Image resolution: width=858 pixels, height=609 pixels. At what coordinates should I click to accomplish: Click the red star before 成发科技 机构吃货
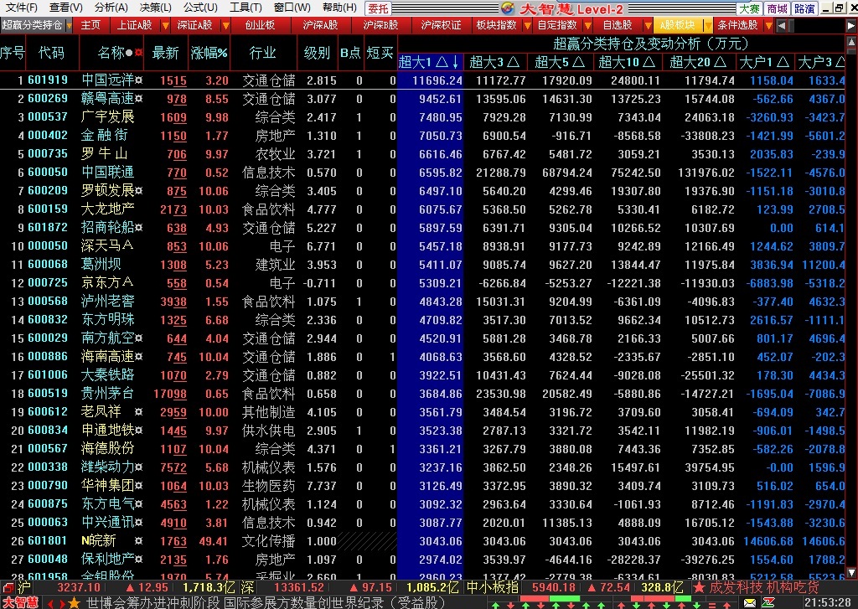(699, 588)
